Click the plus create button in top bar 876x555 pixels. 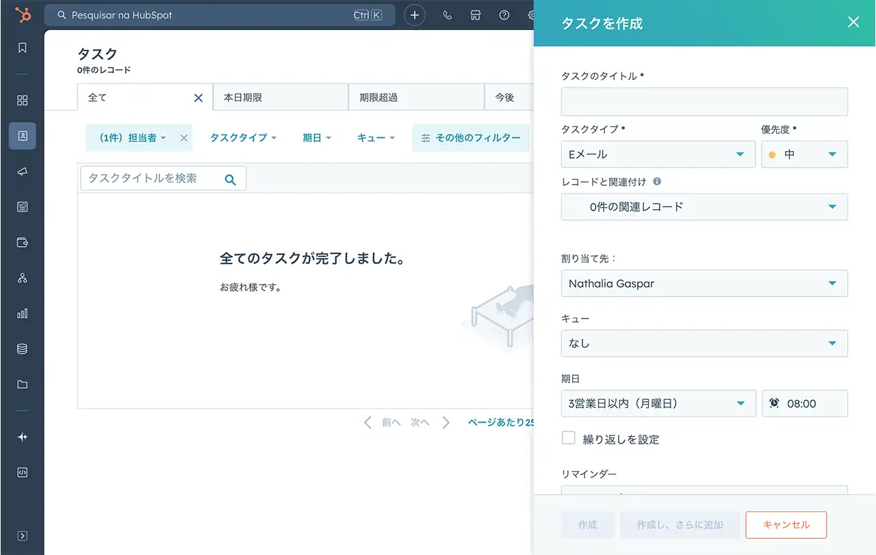click(415, 15)
